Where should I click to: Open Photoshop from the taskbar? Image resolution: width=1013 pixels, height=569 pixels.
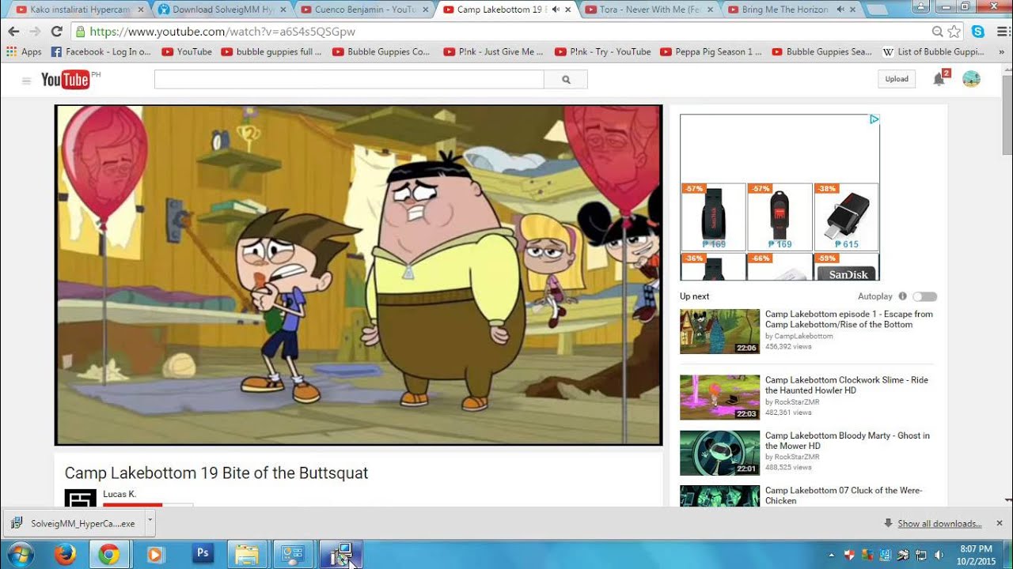(203, 554)
